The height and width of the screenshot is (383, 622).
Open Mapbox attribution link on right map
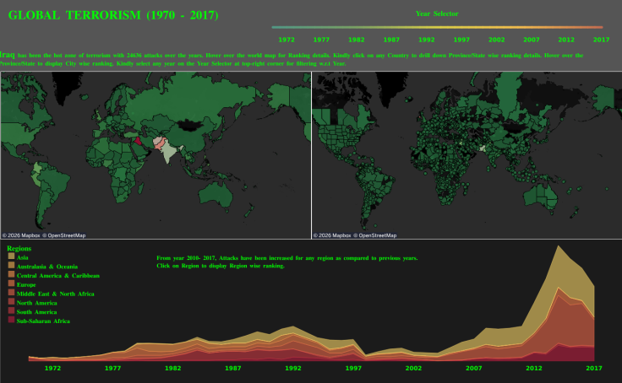point(331,235)
